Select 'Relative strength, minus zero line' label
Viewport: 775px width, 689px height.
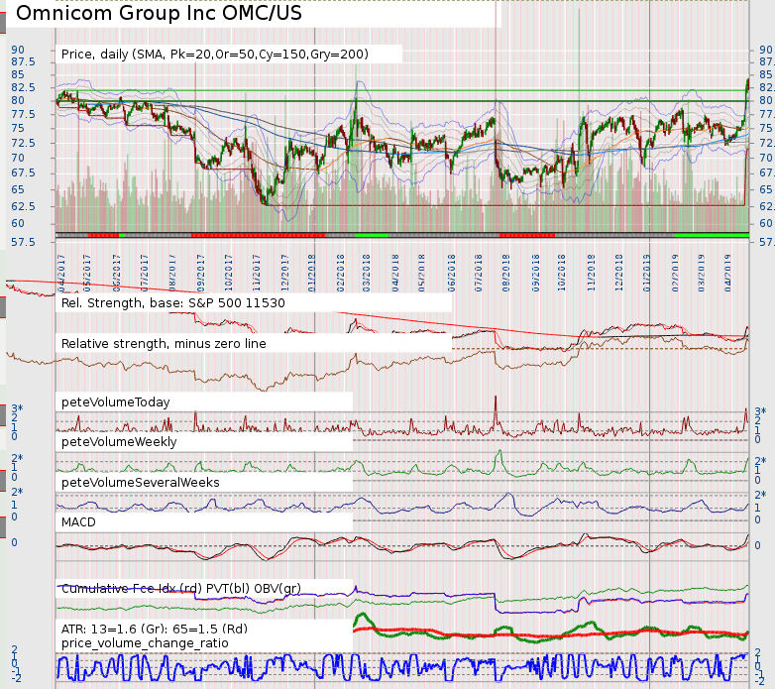coord(164,344)
